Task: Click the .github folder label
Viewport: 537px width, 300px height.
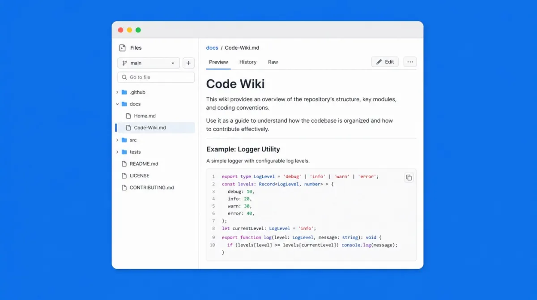Action: pos(137,92)
